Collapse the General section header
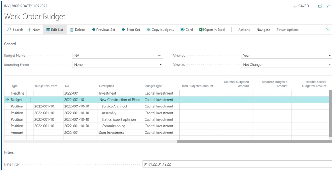The image size is (335, 171). tap(10, 44)
